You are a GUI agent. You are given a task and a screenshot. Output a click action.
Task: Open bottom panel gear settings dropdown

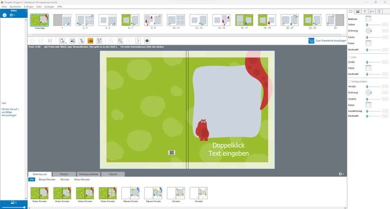tap(341, 174)
